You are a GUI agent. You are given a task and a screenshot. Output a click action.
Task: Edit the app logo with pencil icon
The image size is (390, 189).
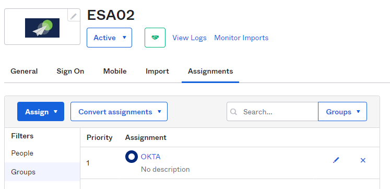[x=74, y=16]
